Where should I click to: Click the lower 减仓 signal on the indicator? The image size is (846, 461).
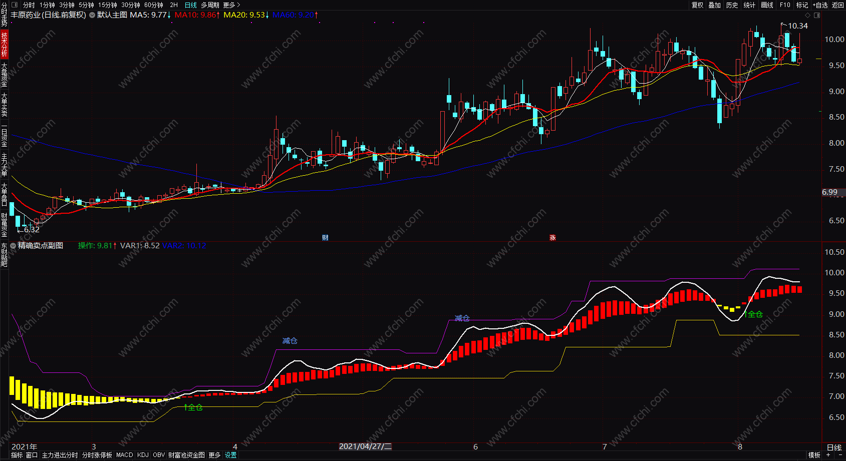click(x=290, y=341)
